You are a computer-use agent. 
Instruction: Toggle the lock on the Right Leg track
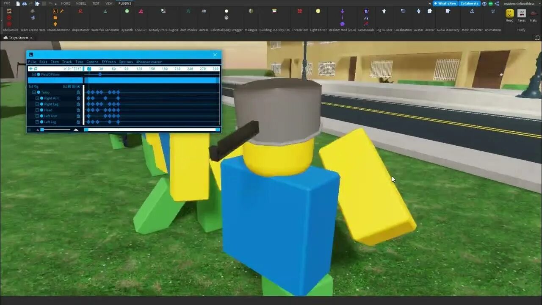point(78,104)
